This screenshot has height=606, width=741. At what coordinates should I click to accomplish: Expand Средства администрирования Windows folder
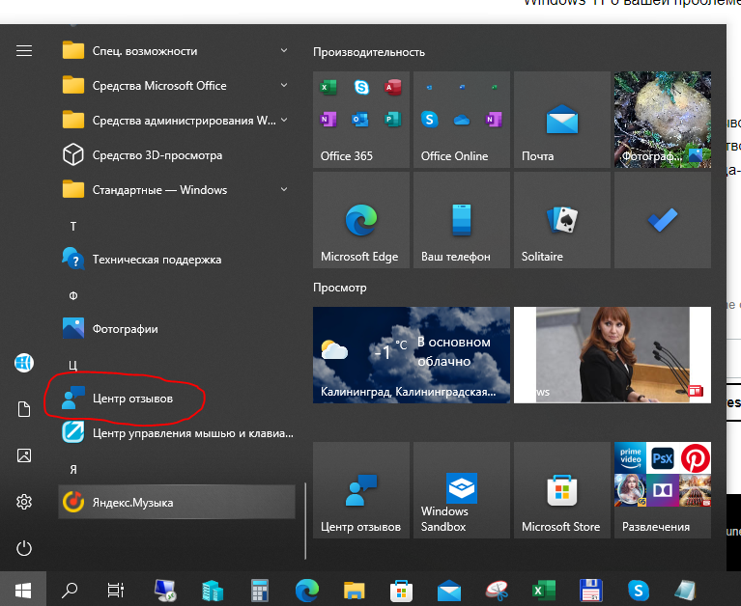click(x=177, y=120)
